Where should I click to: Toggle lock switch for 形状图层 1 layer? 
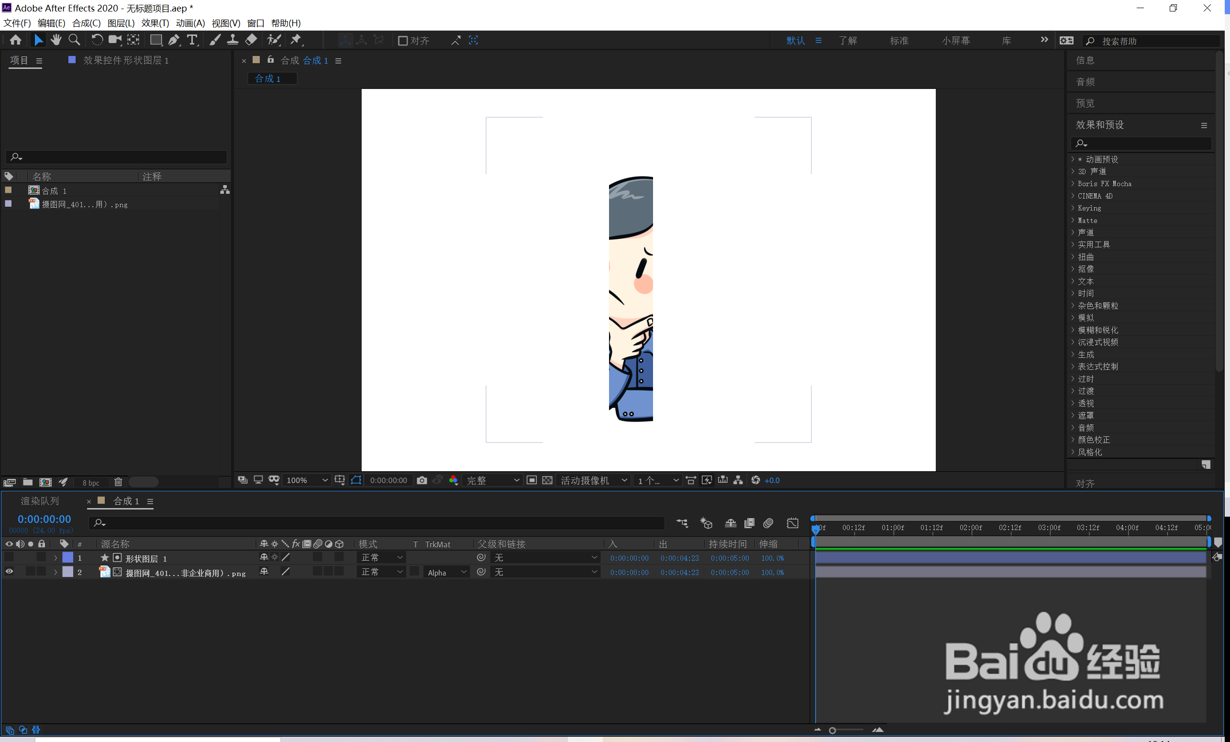pos(42,557)
